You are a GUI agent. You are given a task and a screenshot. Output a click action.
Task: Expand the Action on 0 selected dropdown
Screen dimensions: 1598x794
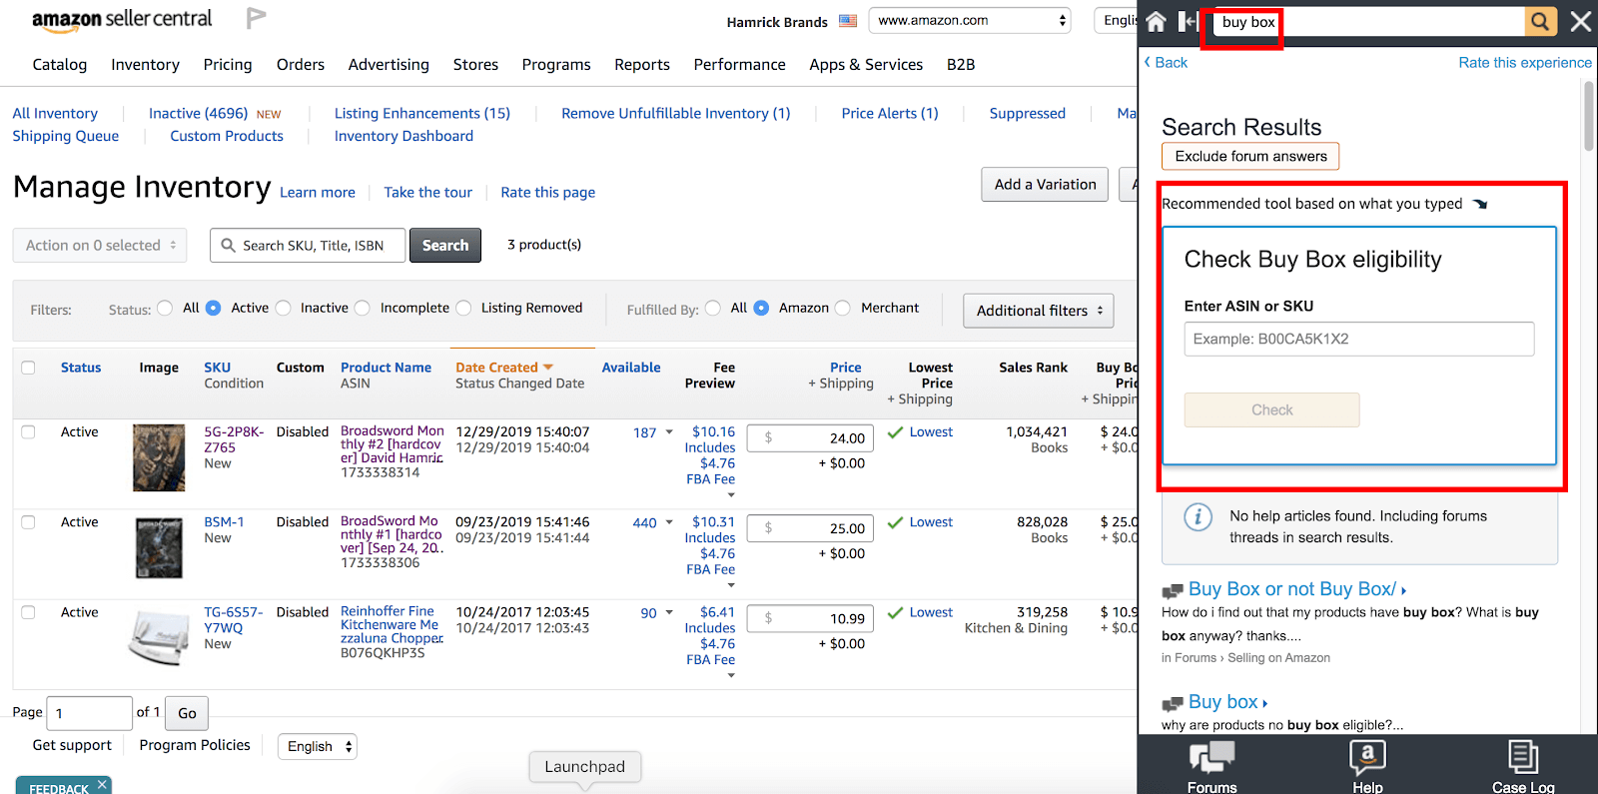click(100, 246)
